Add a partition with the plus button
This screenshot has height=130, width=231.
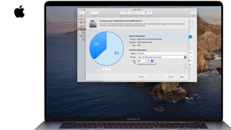tap(104, 69)
